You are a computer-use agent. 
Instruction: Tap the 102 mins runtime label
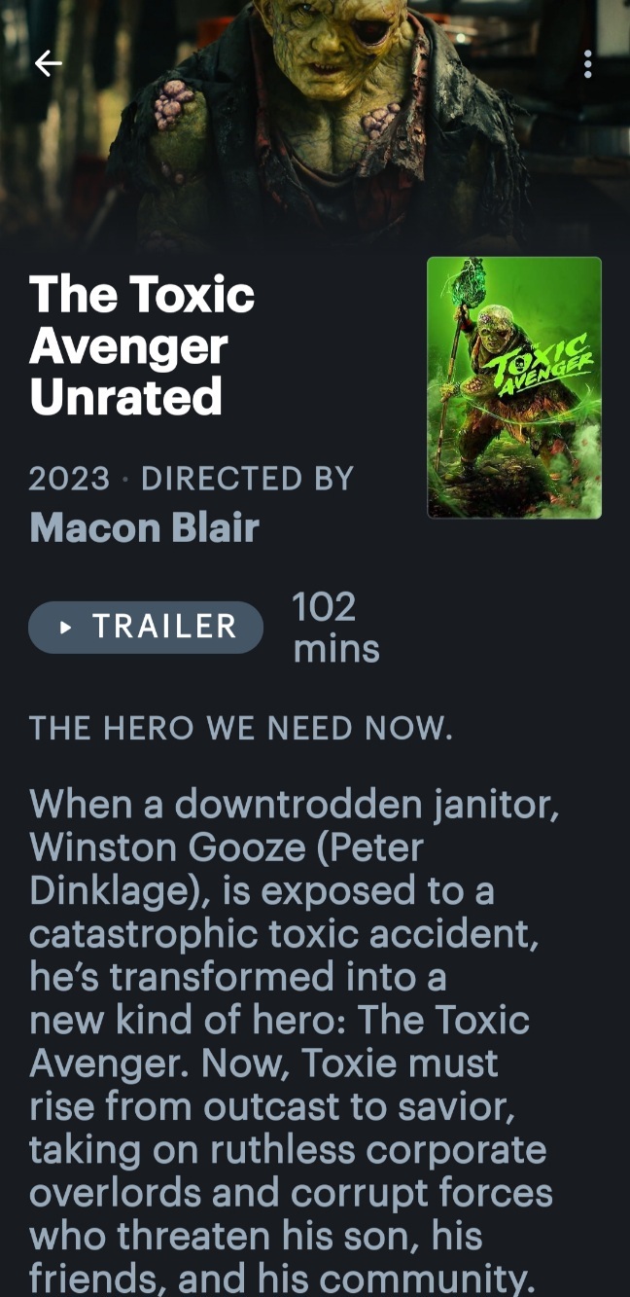335,628
